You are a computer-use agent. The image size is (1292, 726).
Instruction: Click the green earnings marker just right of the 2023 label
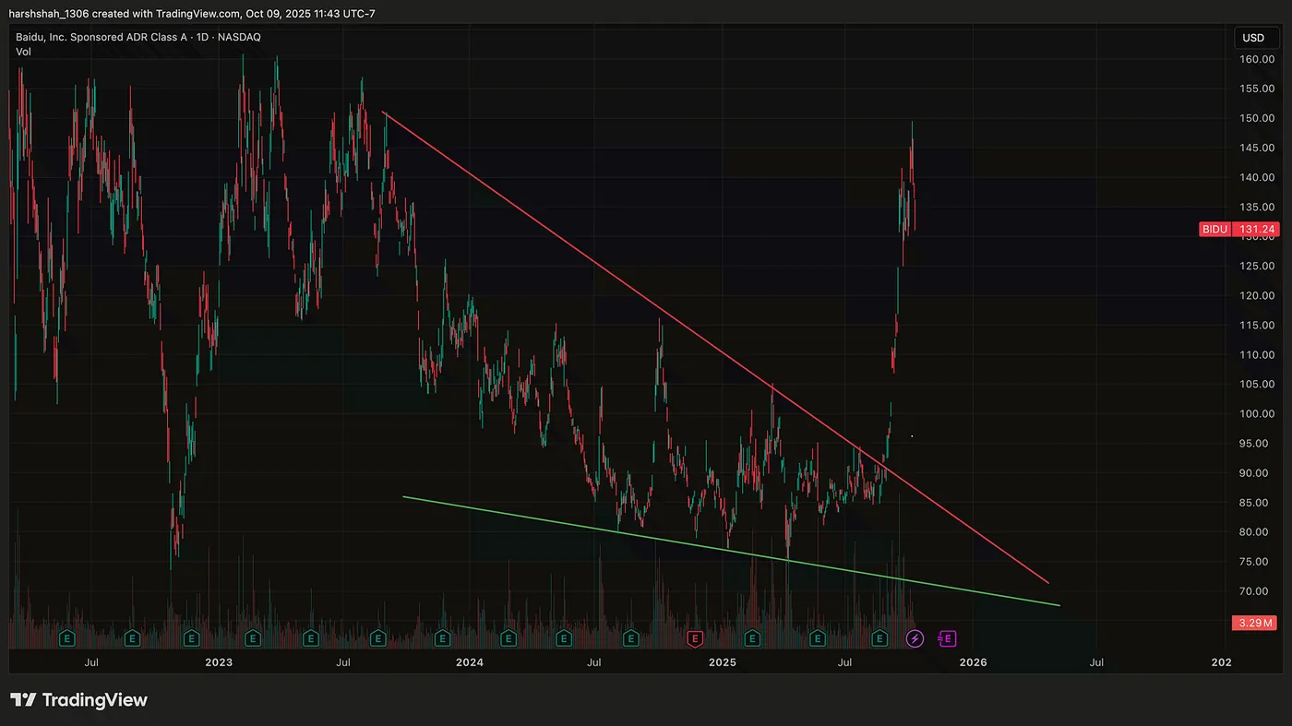pos(253,637)
